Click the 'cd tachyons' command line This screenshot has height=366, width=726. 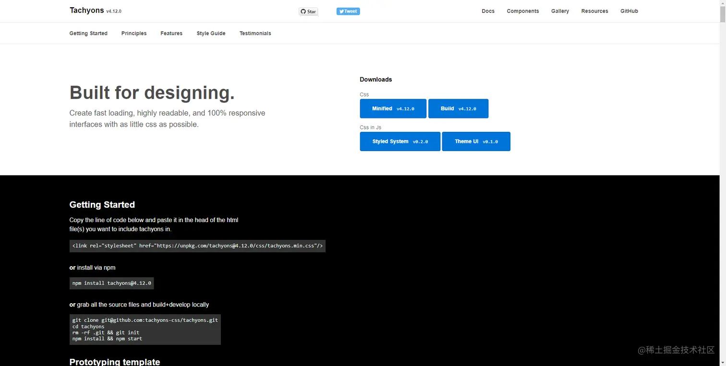pos(88,326)
